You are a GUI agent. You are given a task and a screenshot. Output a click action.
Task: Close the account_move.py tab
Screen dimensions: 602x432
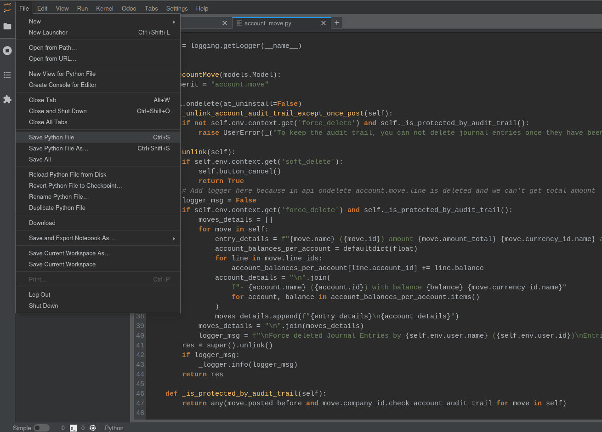click(324, 23)
